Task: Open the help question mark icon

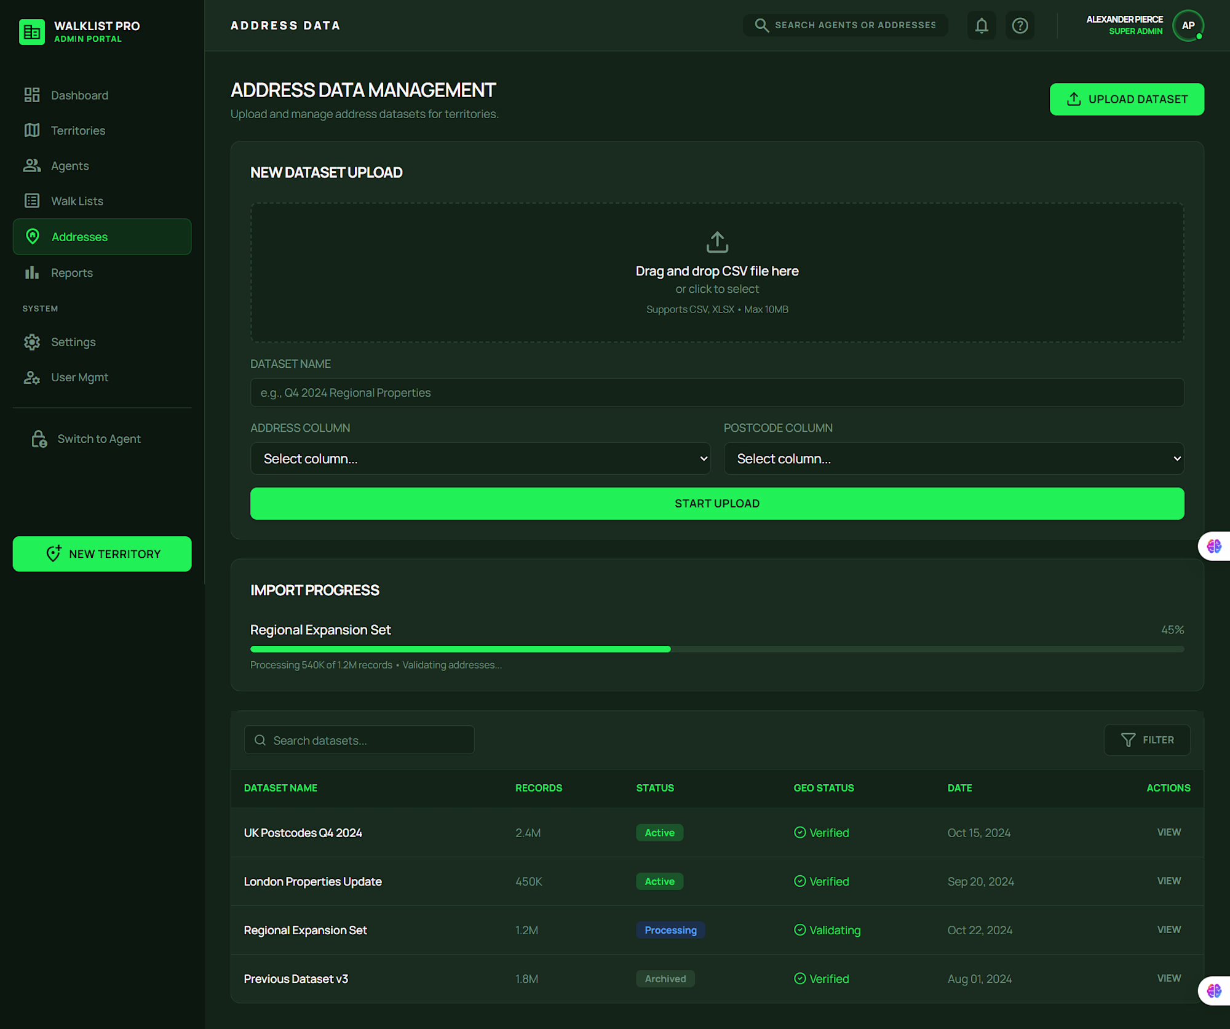Action: (x=1020, y=25)
